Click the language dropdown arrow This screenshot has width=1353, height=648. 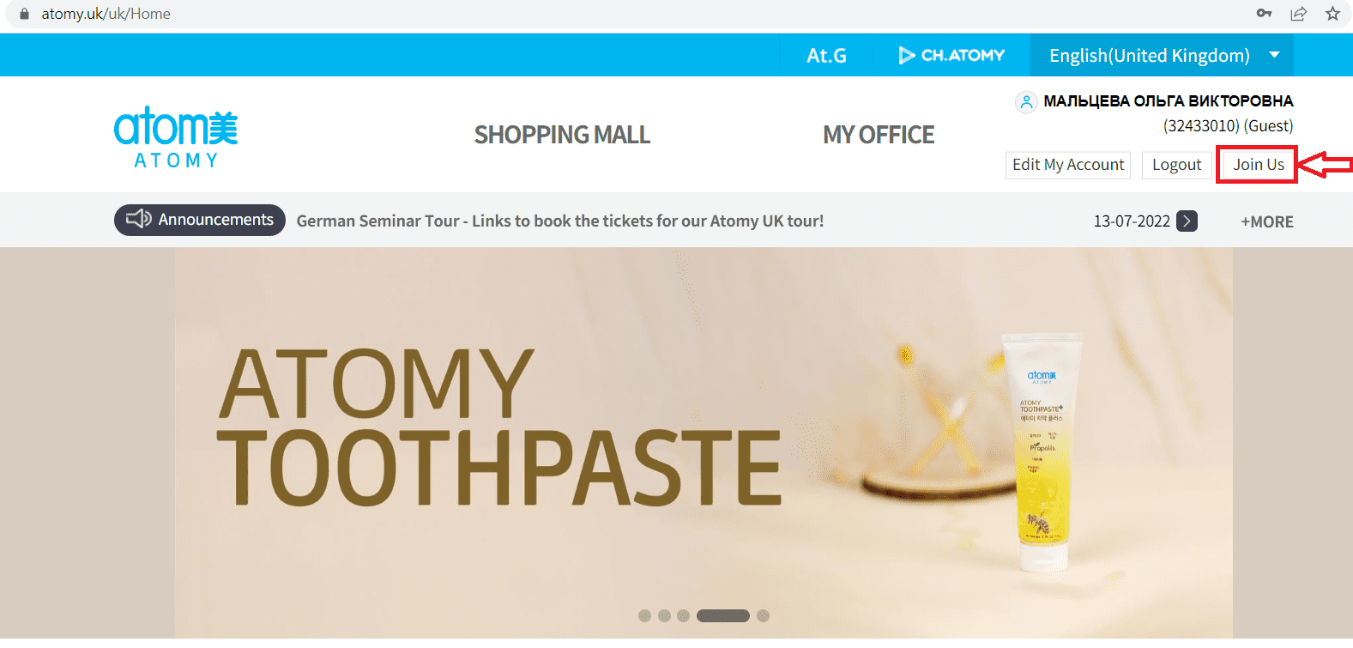[1275, 55]
